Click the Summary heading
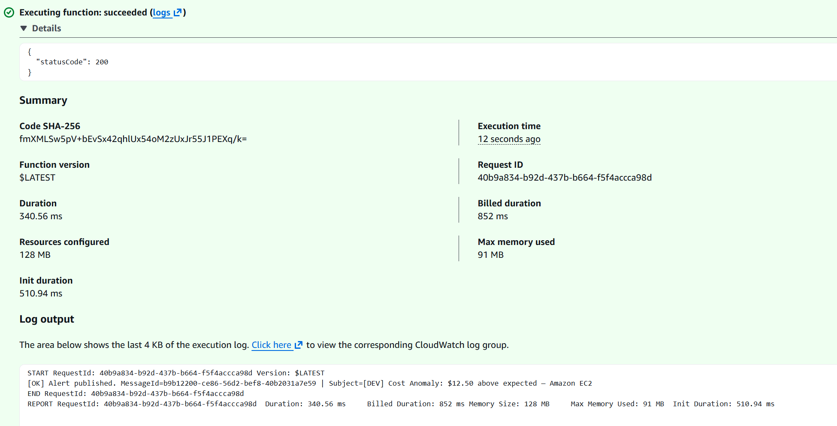This screenshot has width=837, height=426. (x=43, y=100)
